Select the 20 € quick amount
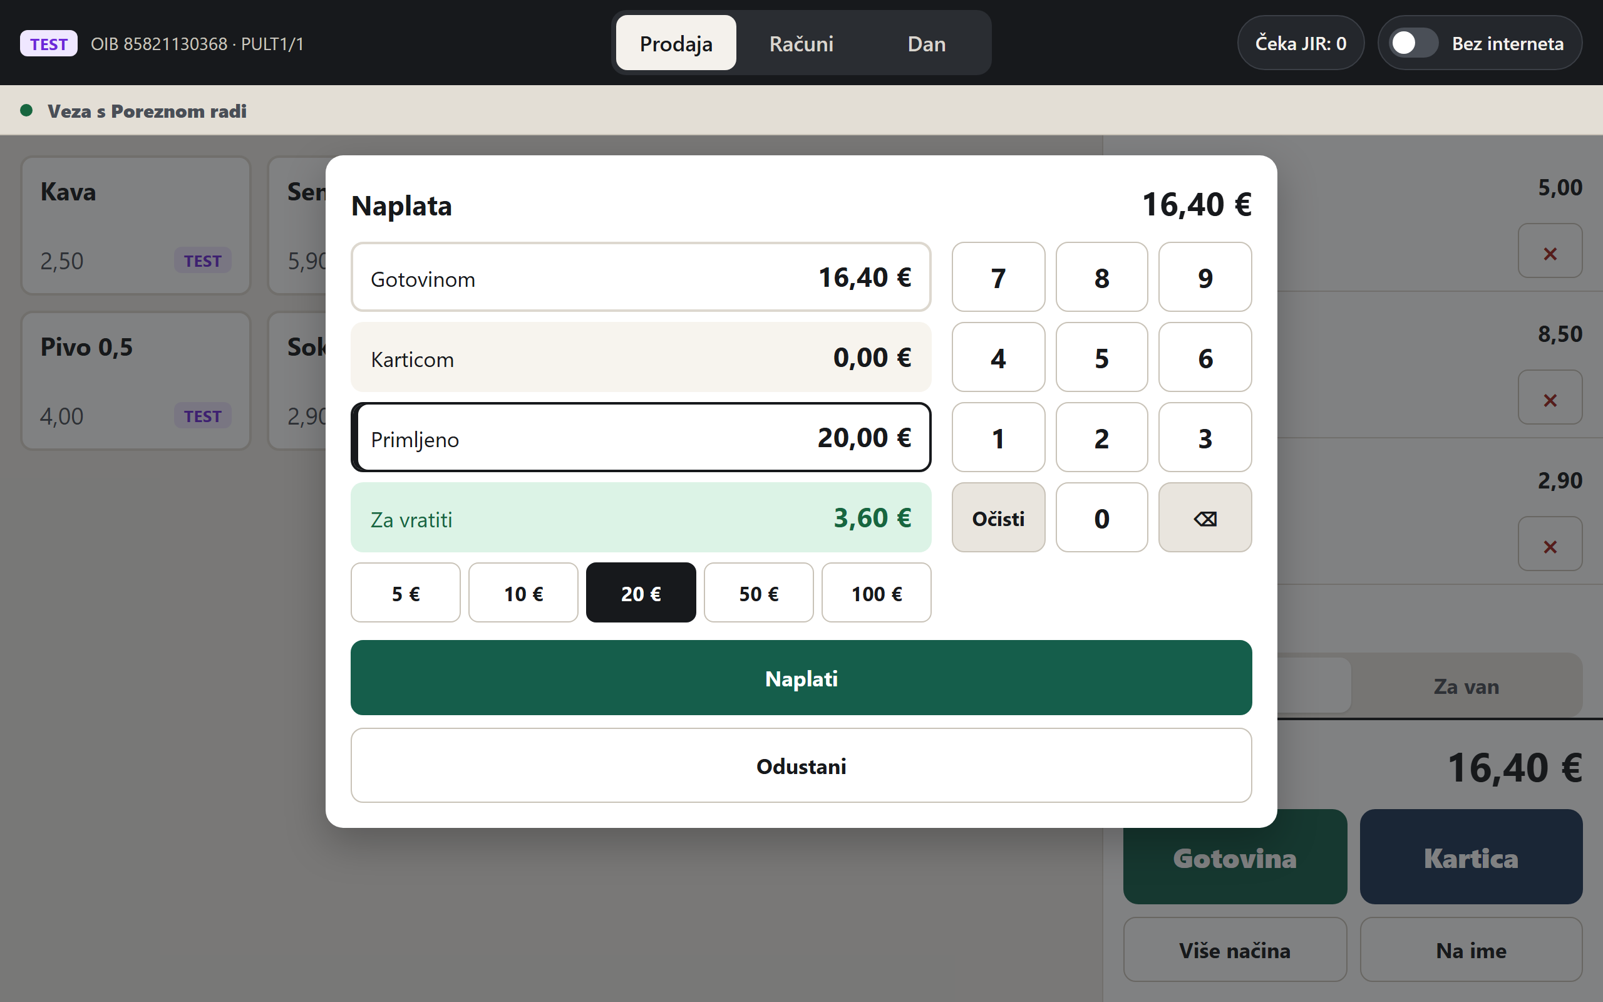Screen dimensions: 1603x1002 [x=641, y=593]
